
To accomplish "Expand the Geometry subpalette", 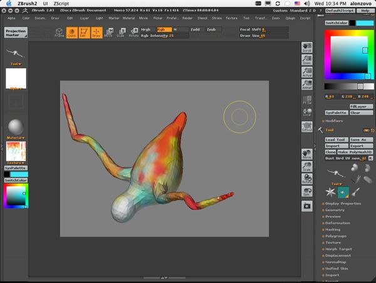I will click(335, 211).
